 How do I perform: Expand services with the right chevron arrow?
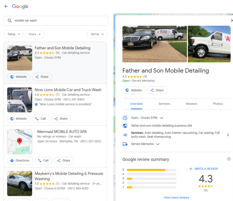tap(228, 135)
